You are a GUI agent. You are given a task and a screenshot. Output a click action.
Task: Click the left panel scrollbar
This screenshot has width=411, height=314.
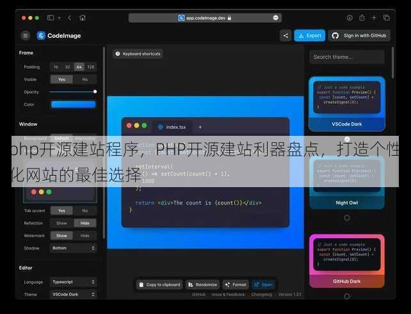[104, 142]
